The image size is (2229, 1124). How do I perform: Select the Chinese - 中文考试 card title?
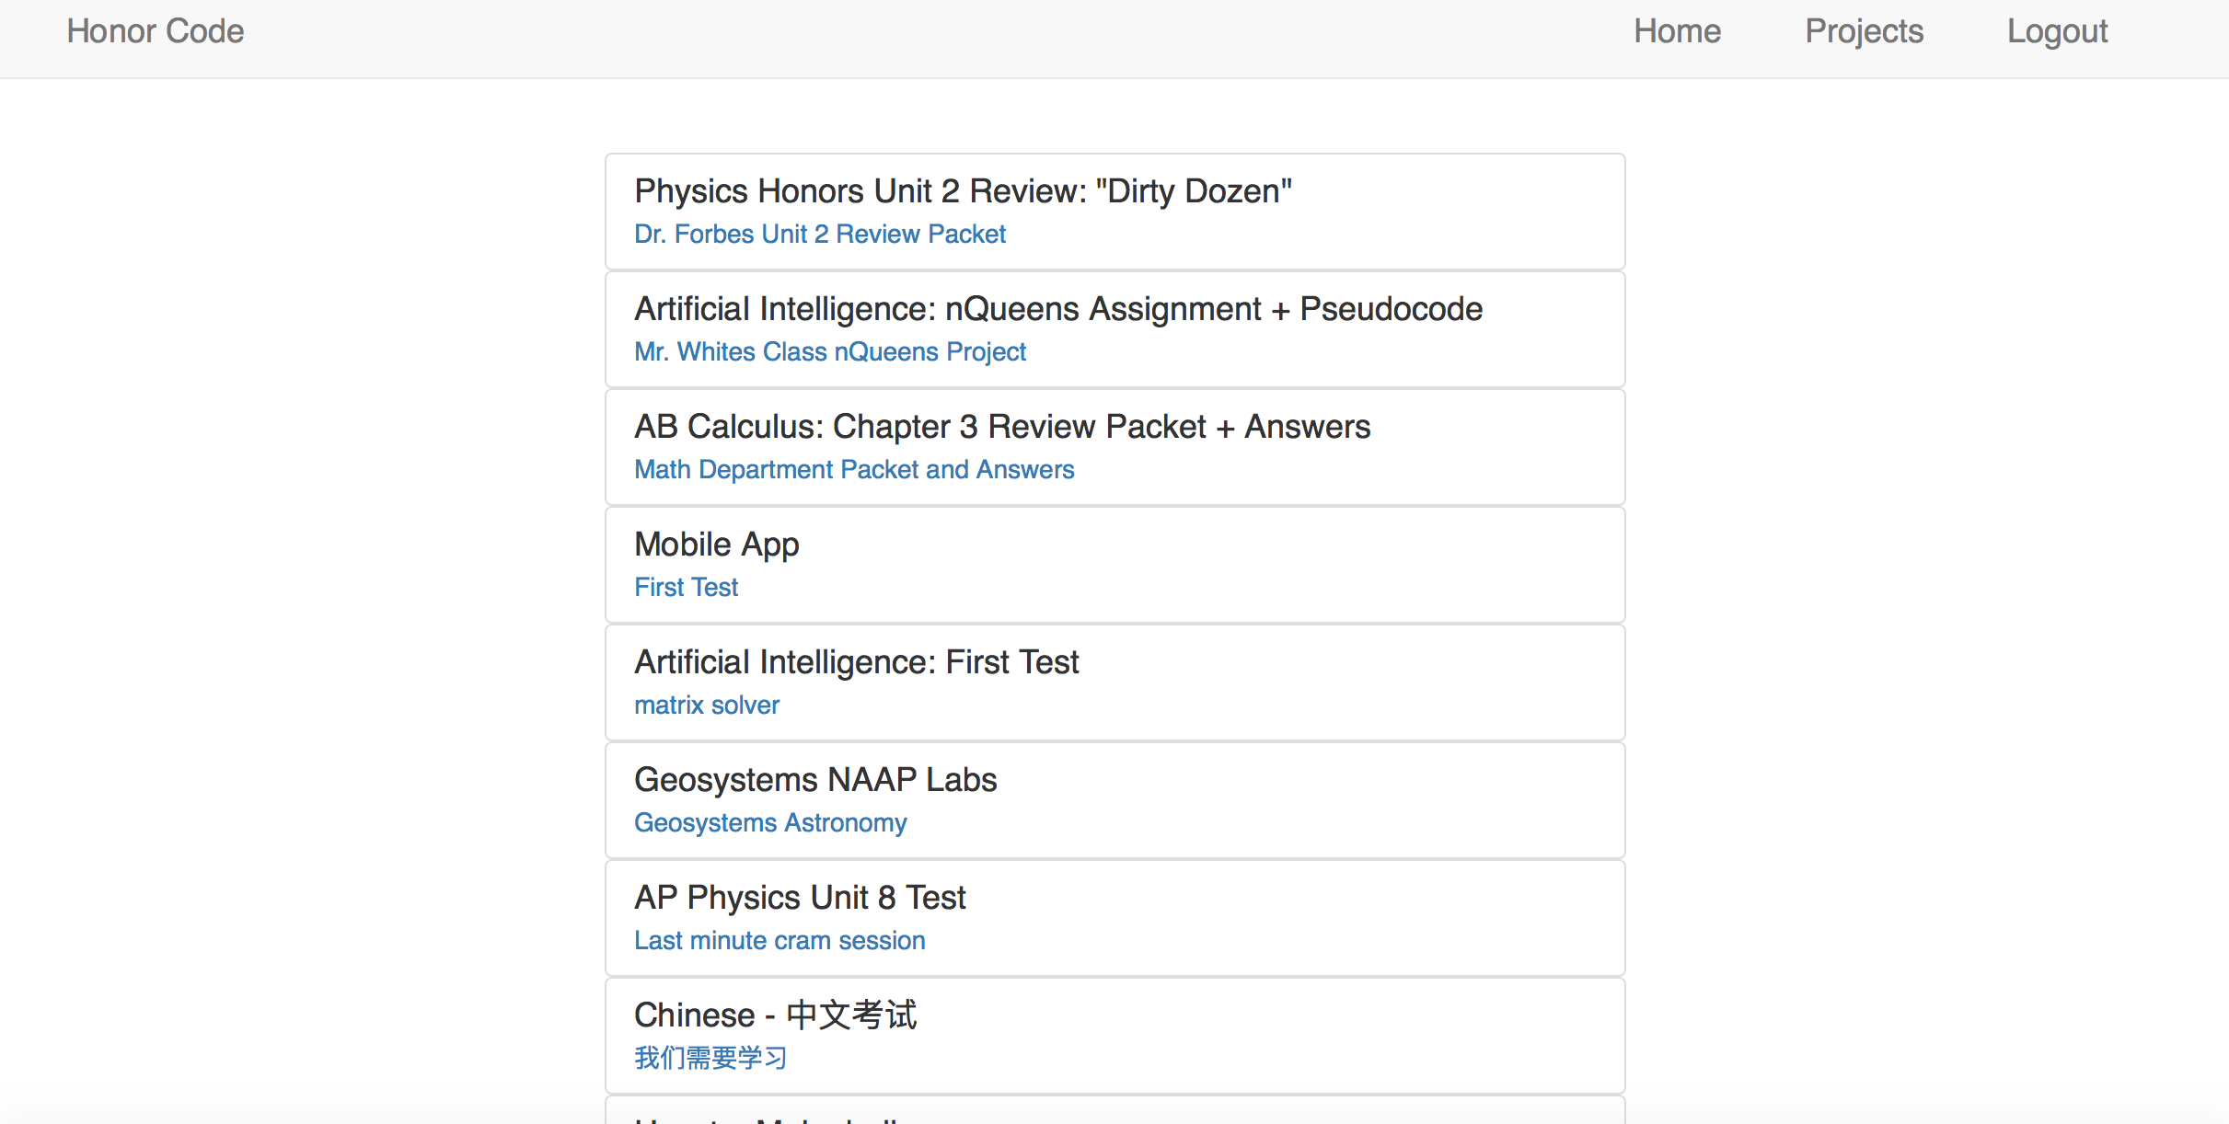(x=775, y=1015)
